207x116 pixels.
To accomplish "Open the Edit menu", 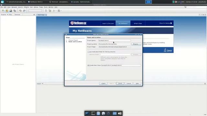I will point(5,7).
